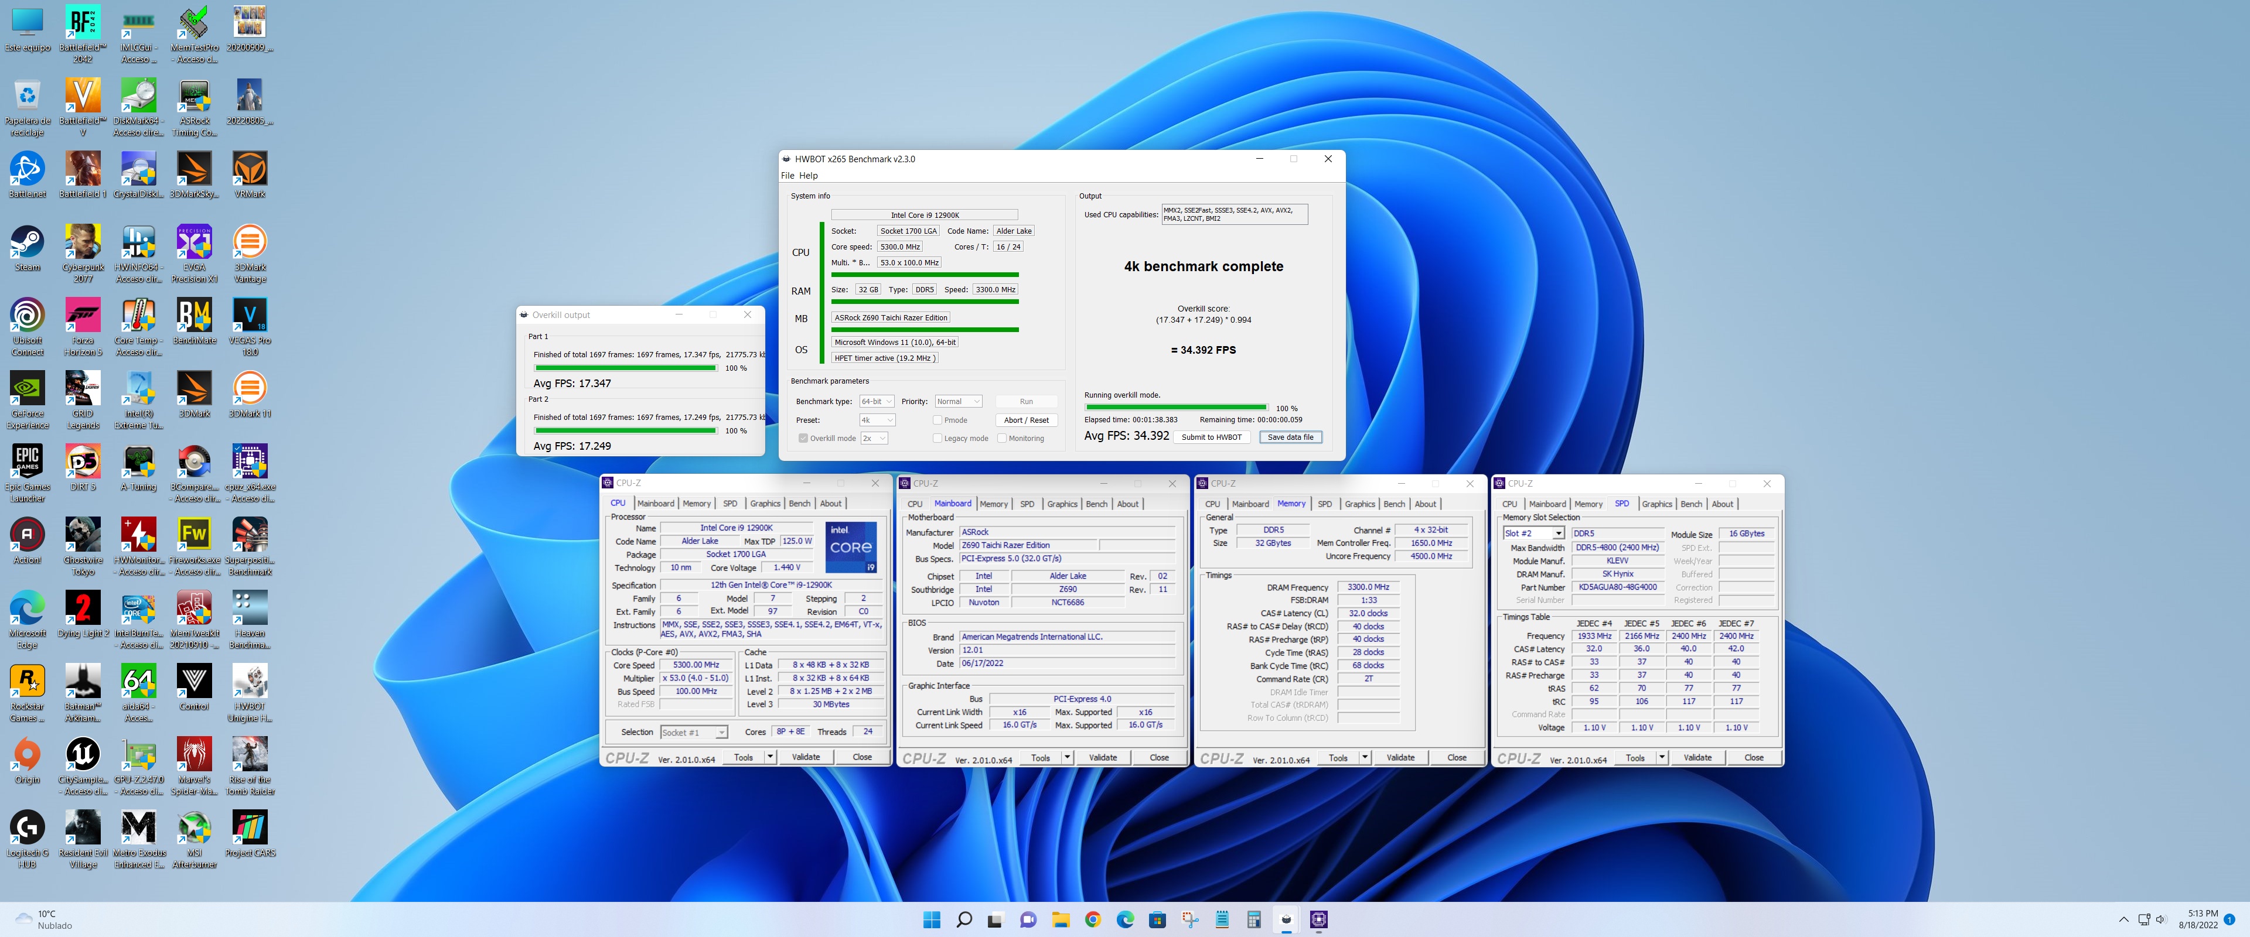Screen dimensions: 2250x937
Task: Enable the Pmode checkbox
Action: click(937, 420)
